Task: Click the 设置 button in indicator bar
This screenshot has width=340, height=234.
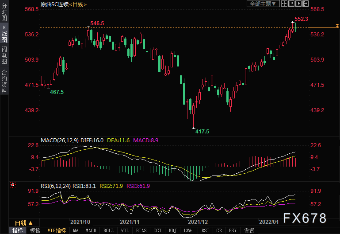Action: point(249,230)
